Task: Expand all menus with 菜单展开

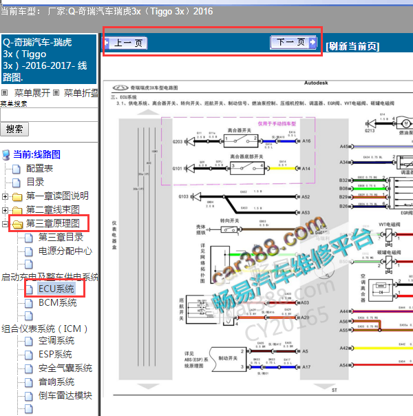Action: [32, 93]
